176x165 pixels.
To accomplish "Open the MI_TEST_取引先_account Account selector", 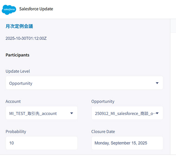I will pyautogui.click(x=38, y=113).
